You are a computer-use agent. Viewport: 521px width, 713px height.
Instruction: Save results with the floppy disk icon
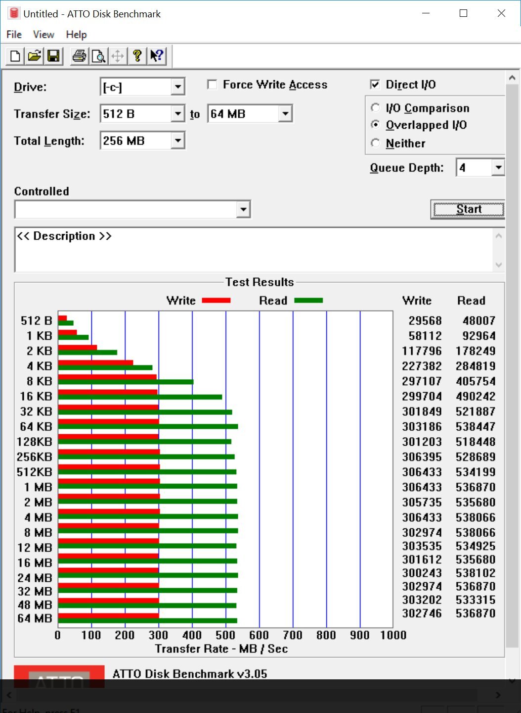pyautogui.click(x=53, y=56)
